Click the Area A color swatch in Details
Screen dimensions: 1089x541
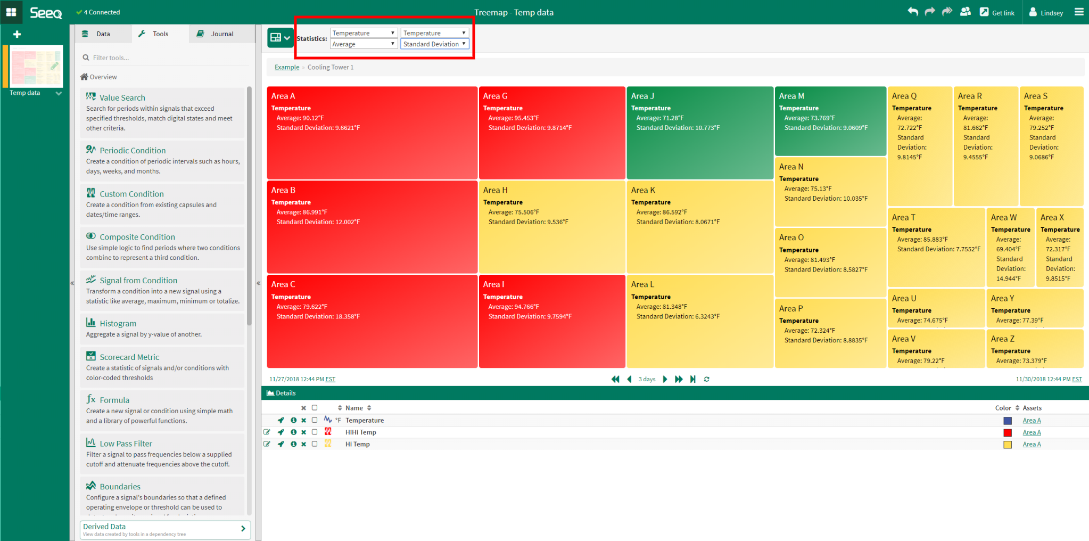click(1007, 420)
